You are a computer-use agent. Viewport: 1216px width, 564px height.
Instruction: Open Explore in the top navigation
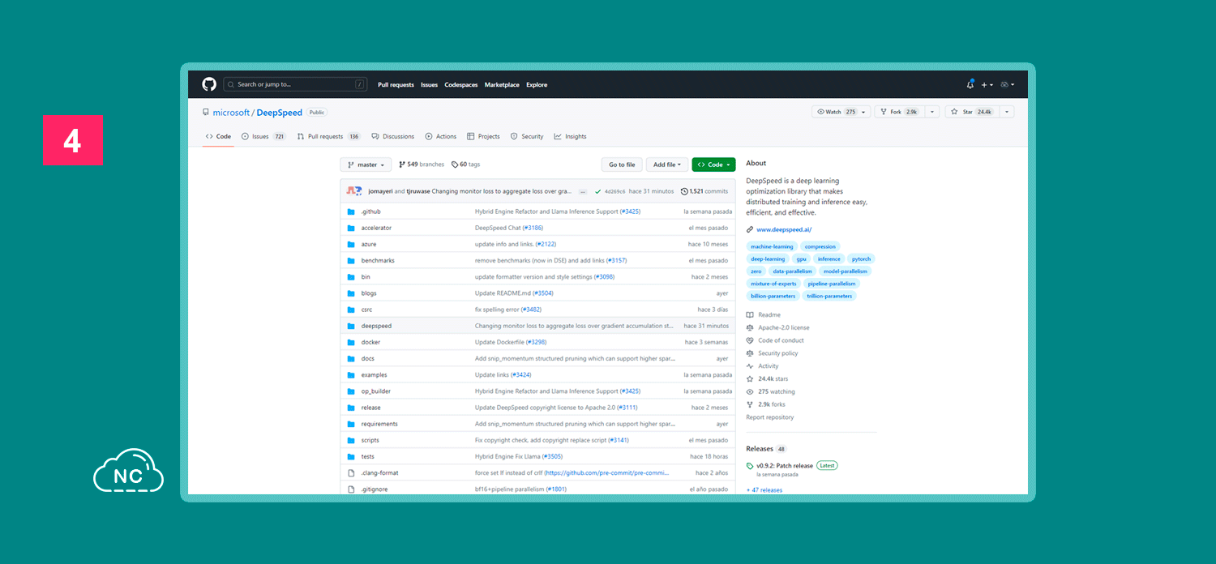pos(537,84)
